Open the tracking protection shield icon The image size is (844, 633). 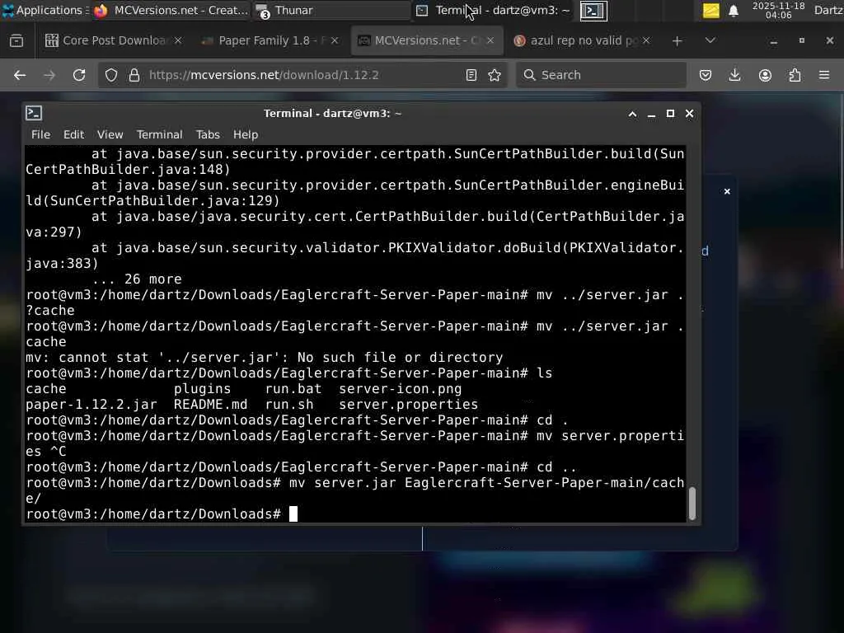pyautogui.click(x=111, y=75)
